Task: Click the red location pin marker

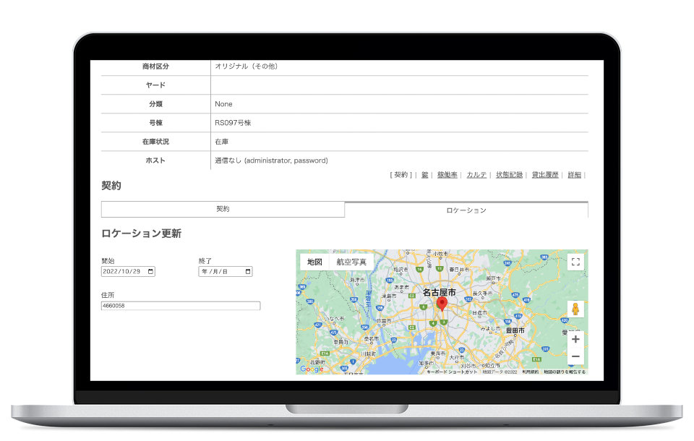Action: pyautogui.click(x=442, y=306)
